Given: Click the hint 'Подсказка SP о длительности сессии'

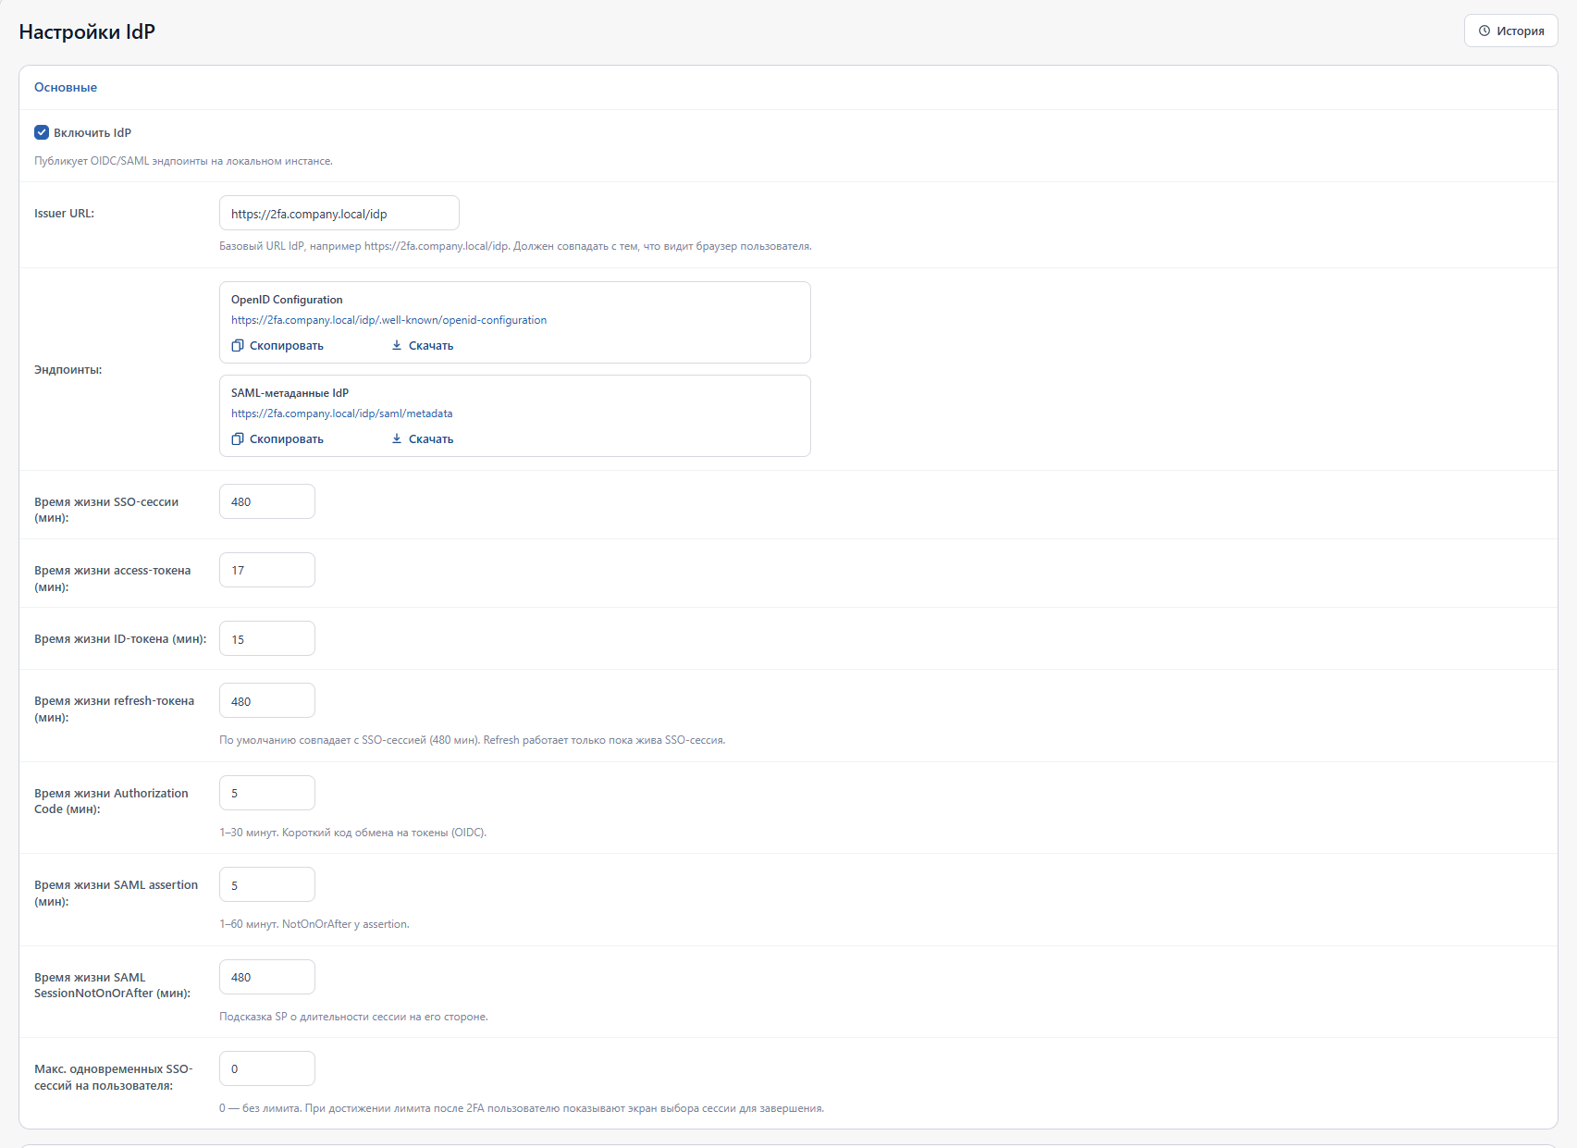Looking at the screenshot, I should 353,1017.
